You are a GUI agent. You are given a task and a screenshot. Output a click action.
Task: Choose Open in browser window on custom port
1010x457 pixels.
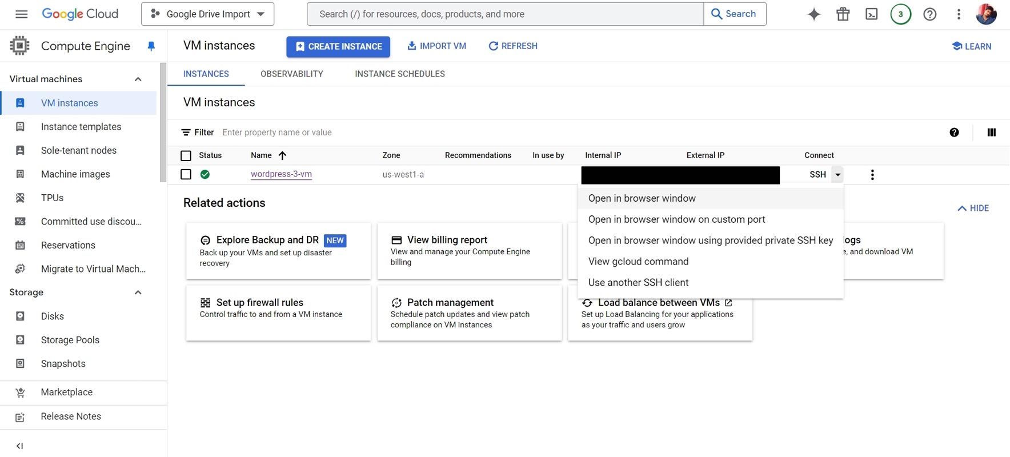tap(711, 219)
